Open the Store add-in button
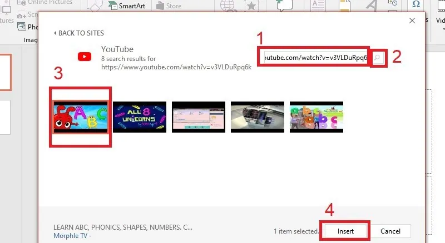The height and width of the screenshot is (243, 445). (169, 6)
